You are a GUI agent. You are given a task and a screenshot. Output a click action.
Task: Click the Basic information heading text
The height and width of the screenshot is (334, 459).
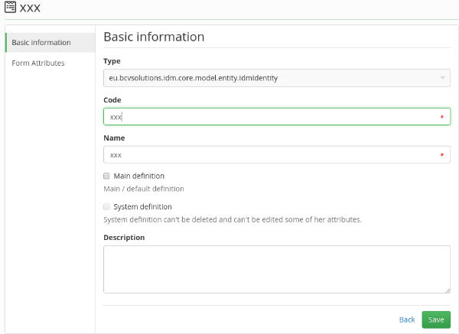point(154,37)
